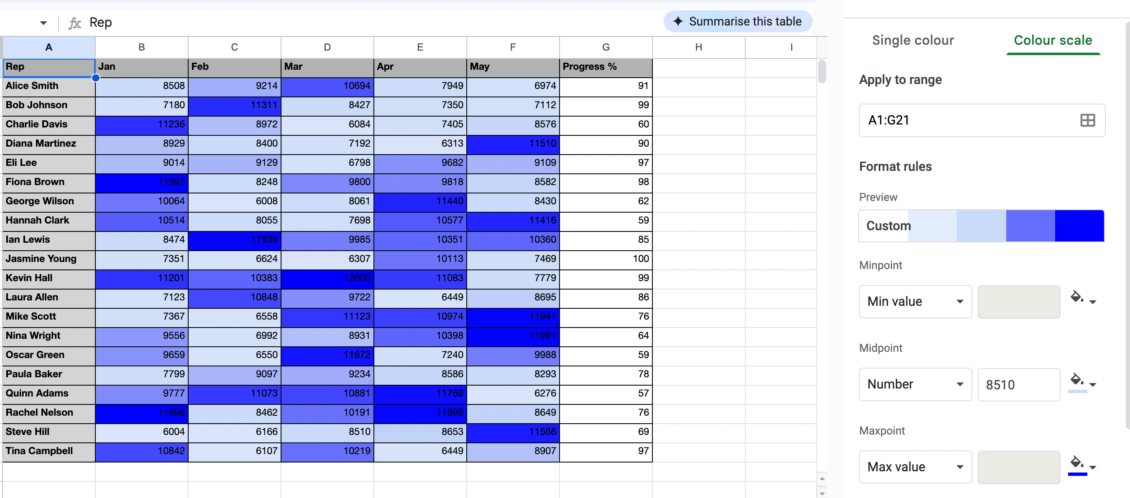Click the Maxpoint fill colour bucket icon
The height and width of the screenshot is (498, 1130).
click(x=1076, y=462)
